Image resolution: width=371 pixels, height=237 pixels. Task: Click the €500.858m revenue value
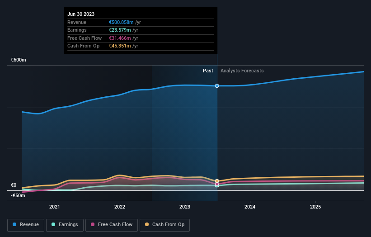pyautogui.click(x=121, y=22)
